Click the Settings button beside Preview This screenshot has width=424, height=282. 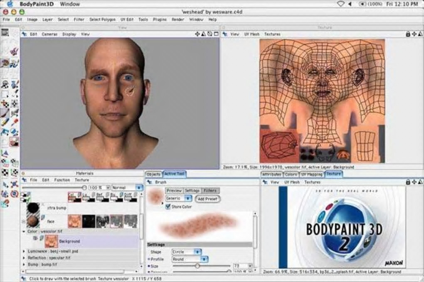192,190
